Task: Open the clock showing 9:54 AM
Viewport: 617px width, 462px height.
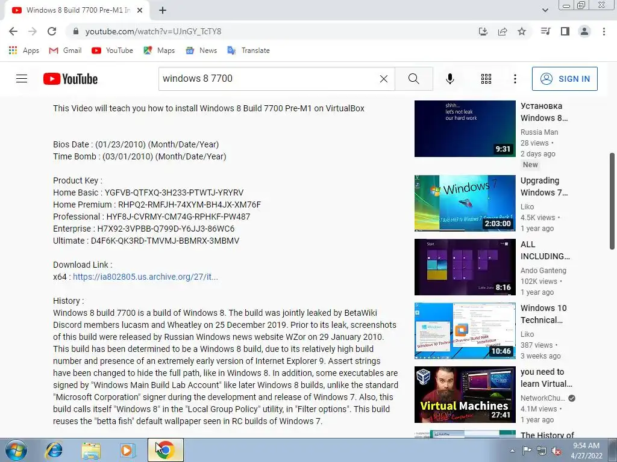Action: tap(586, 451)
